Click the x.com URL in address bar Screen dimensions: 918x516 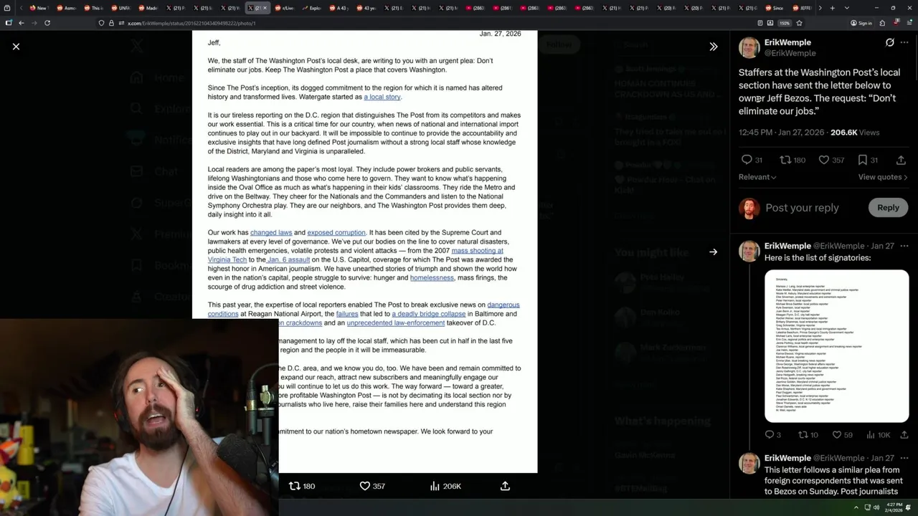coord(191,23)
